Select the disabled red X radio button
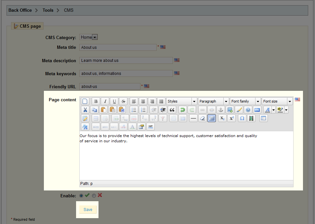Viewport: 315px width, 224px height. point(94,196)
